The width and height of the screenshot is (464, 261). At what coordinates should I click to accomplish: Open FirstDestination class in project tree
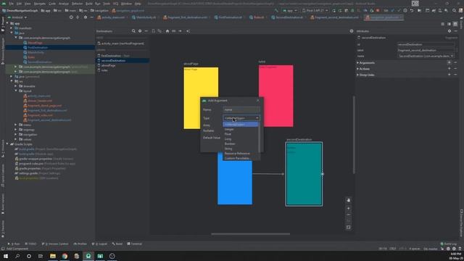point(38,48)
